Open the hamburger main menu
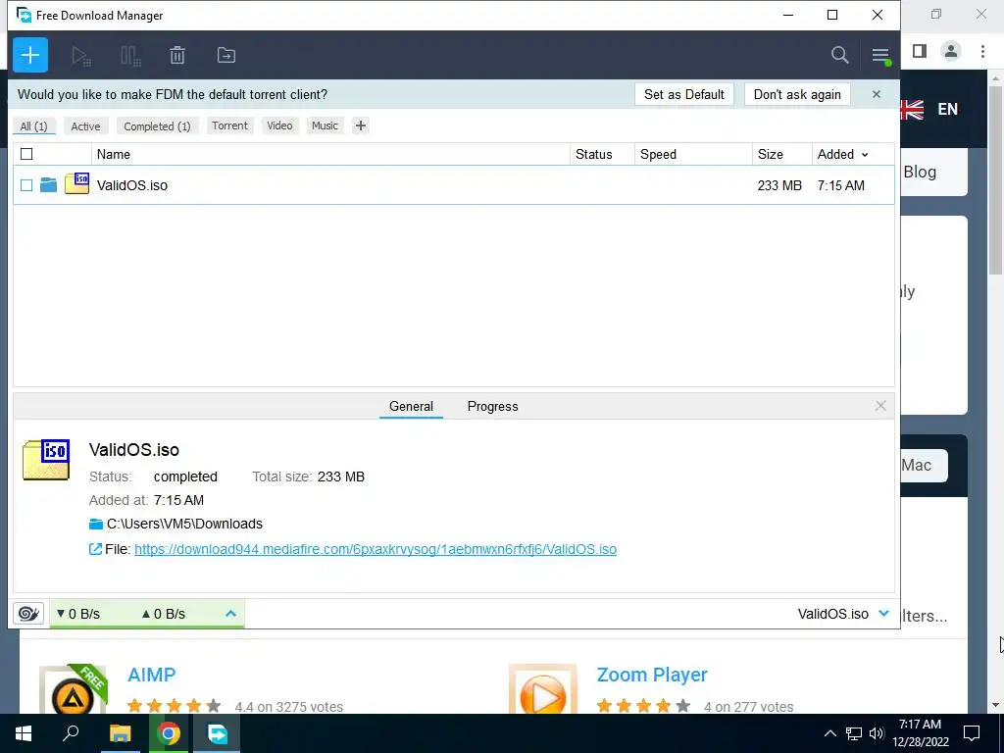 tap(881, 56)
